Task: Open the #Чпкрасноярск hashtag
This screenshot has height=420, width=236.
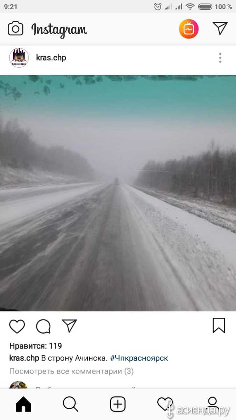Action: 139,358
